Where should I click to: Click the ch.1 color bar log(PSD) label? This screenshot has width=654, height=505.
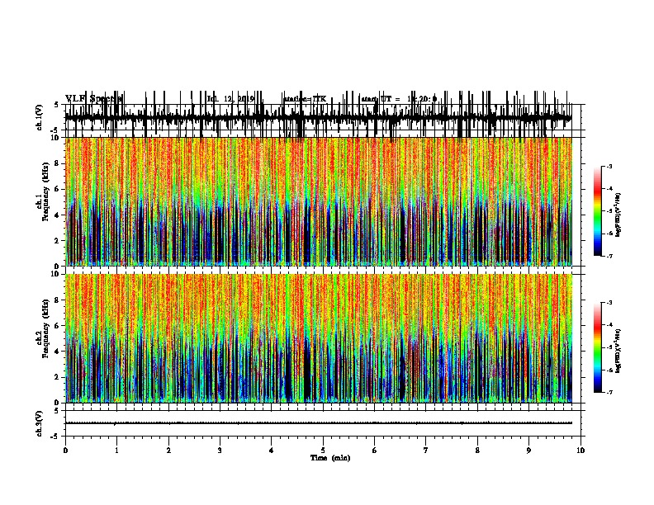coord(618,215)
